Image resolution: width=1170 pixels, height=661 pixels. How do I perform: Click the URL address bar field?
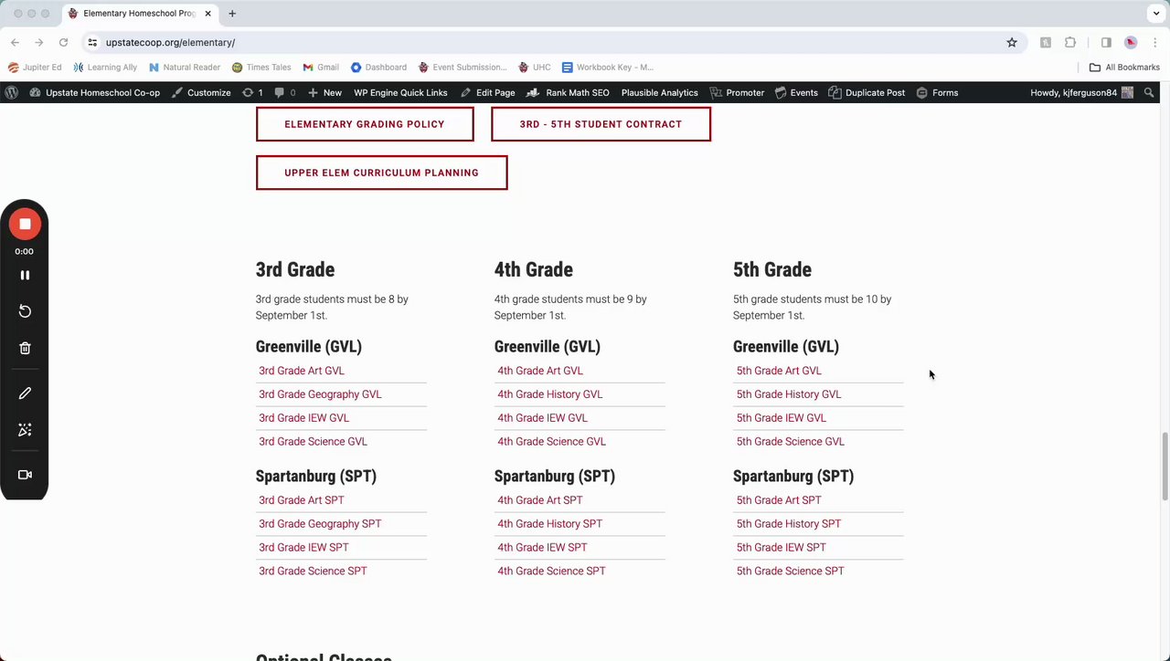[548, 42]
